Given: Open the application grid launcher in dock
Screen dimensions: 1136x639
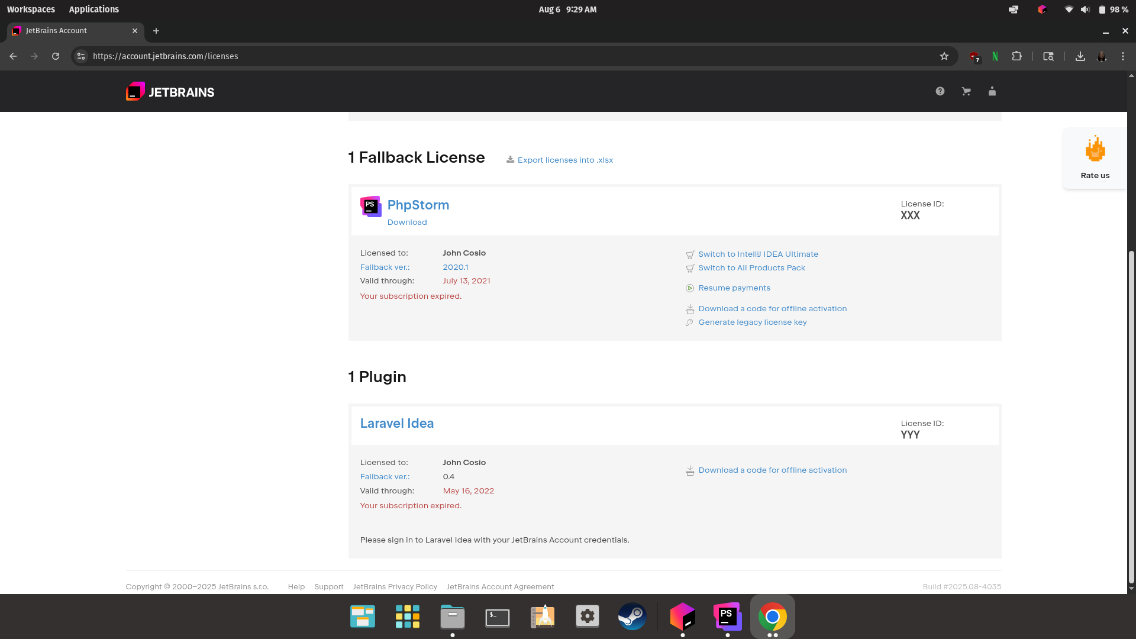Looking at the screenshot, I should coord(408,617).
